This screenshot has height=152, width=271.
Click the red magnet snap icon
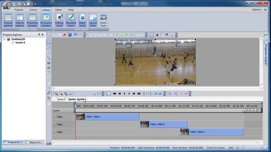coord(157,35)
